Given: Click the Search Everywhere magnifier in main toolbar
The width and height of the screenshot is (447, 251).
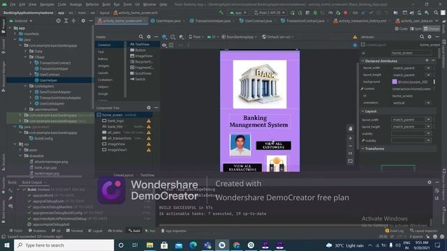Looking at the screenshot, I should tap(436, 13).
